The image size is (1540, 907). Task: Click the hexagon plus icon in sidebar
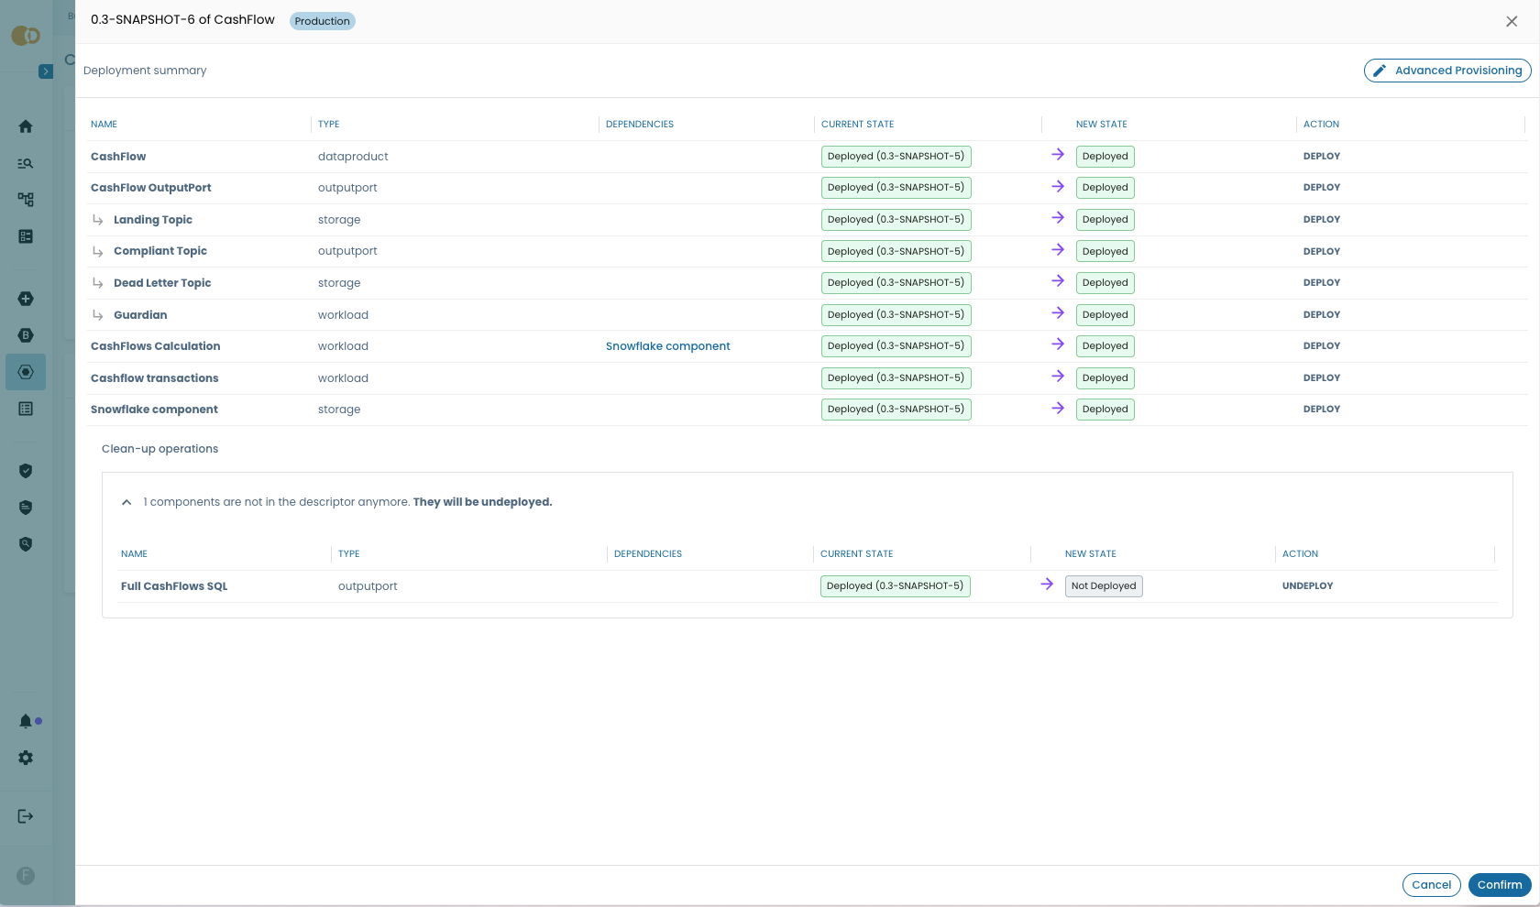click(26, 299)
